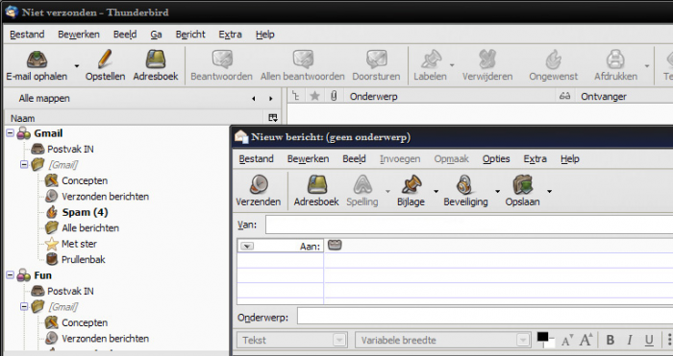The width and height of the screenshot is (673, 356).
Task: Send the message with the Verzenden icon
Action: [x=259, y=184]
